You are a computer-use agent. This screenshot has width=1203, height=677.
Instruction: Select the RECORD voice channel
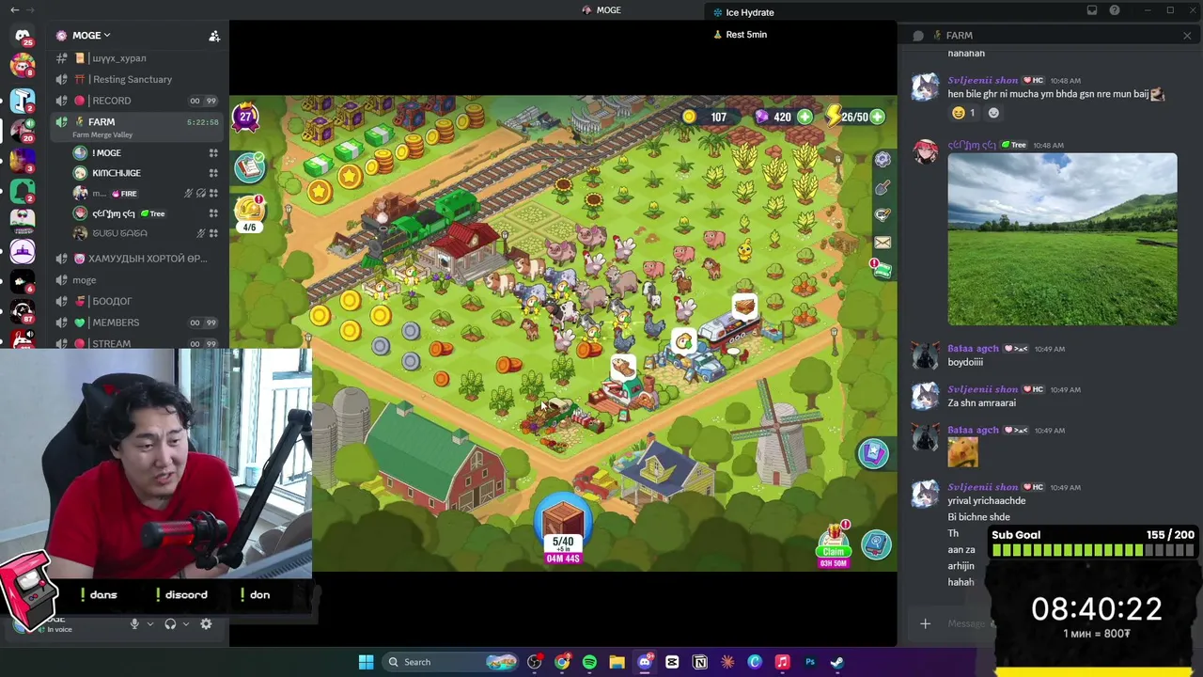tap(137, 101)
